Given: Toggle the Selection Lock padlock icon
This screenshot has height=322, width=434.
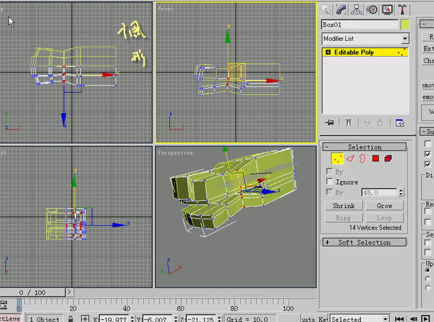Looking at the screenshot, I should click(71, 319).
